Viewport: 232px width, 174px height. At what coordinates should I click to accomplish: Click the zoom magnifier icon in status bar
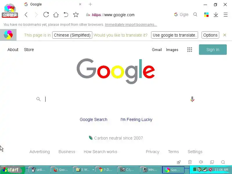click(x=223, y=162)
